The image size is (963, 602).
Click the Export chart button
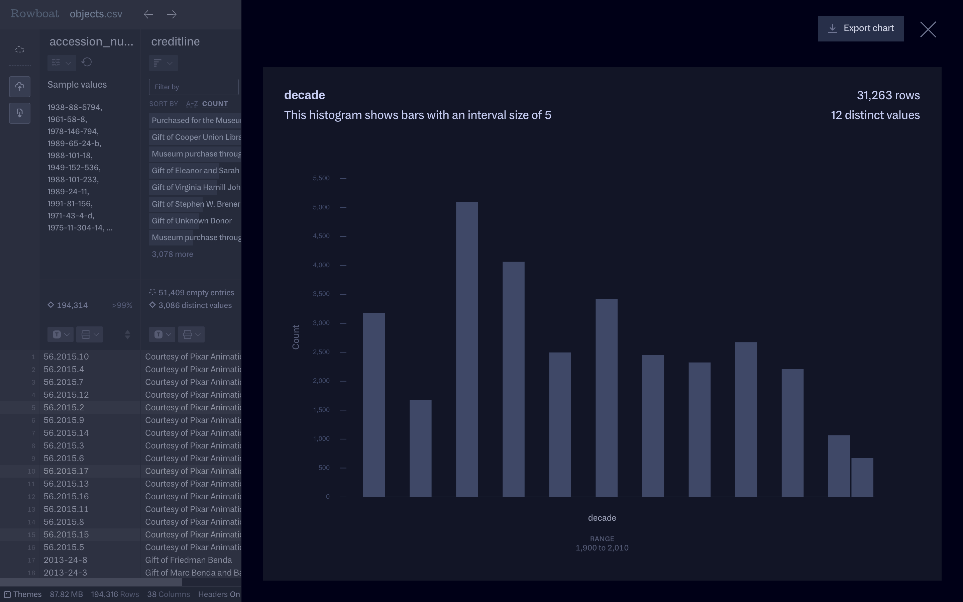tap(860, 29)
